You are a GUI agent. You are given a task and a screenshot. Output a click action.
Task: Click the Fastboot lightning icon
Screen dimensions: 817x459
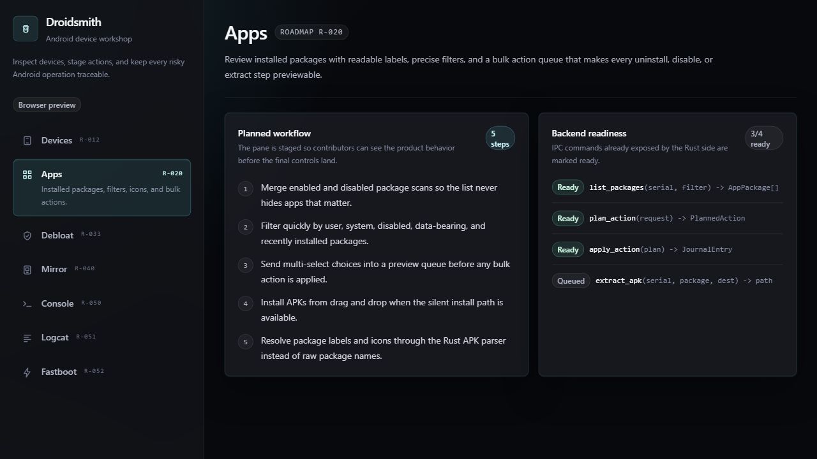(x=27, y=372)
